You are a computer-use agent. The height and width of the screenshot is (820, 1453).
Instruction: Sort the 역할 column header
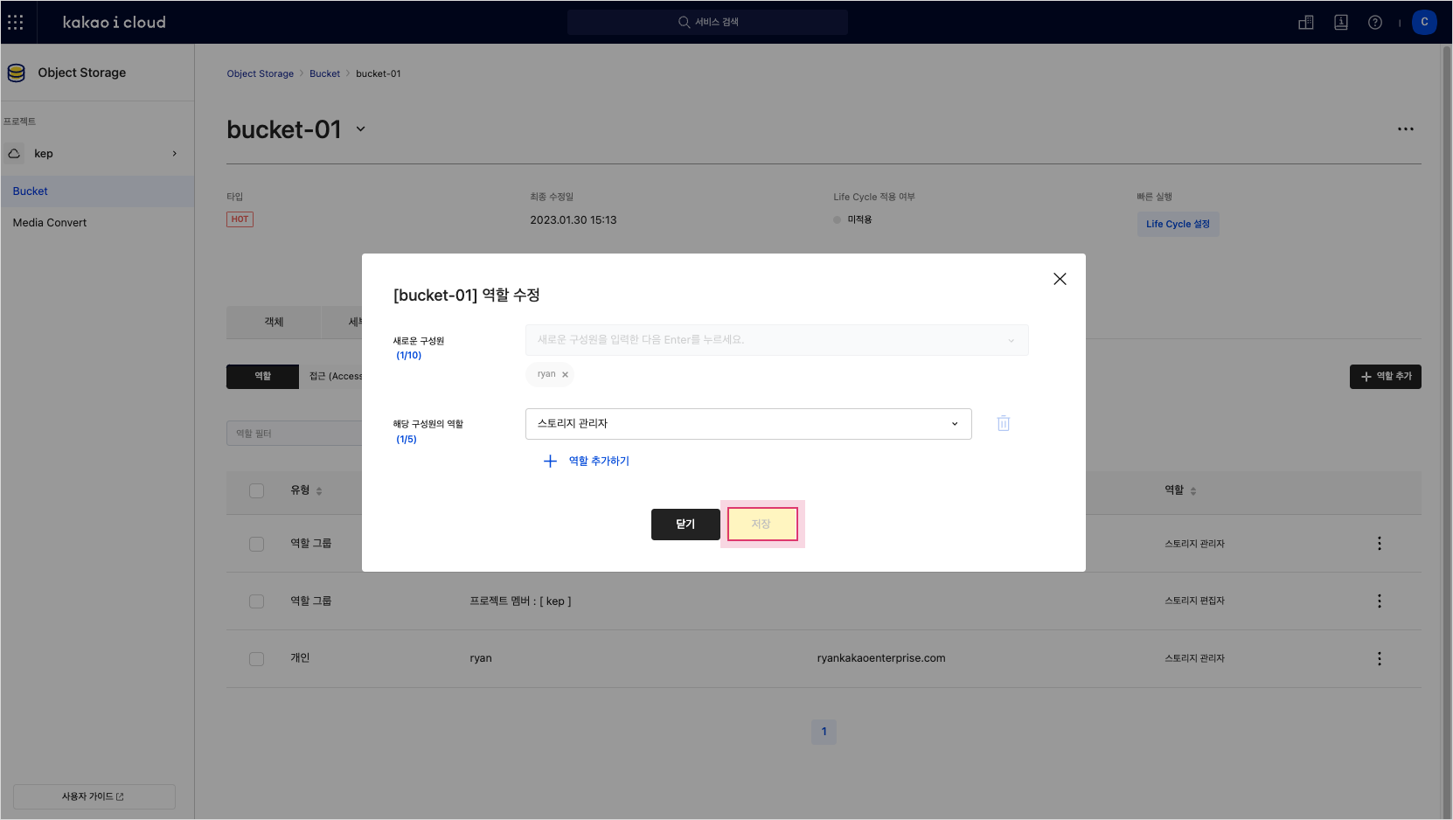point(1193,491)
